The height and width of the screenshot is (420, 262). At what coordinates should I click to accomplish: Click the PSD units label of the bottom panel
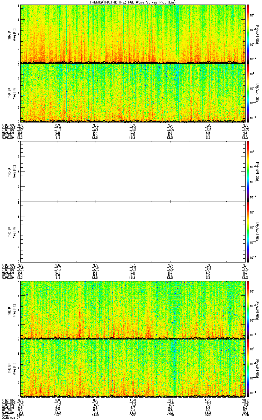258,369
